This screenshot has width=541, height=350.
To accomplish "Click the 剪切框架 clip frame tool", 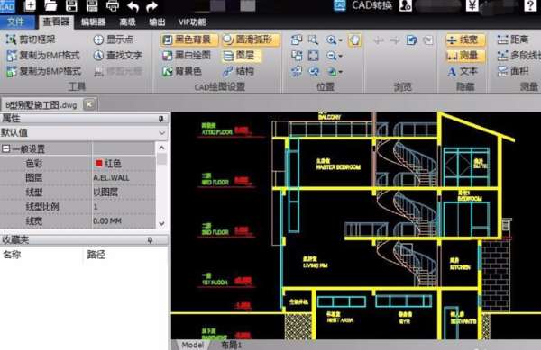I will pos(31,40).
